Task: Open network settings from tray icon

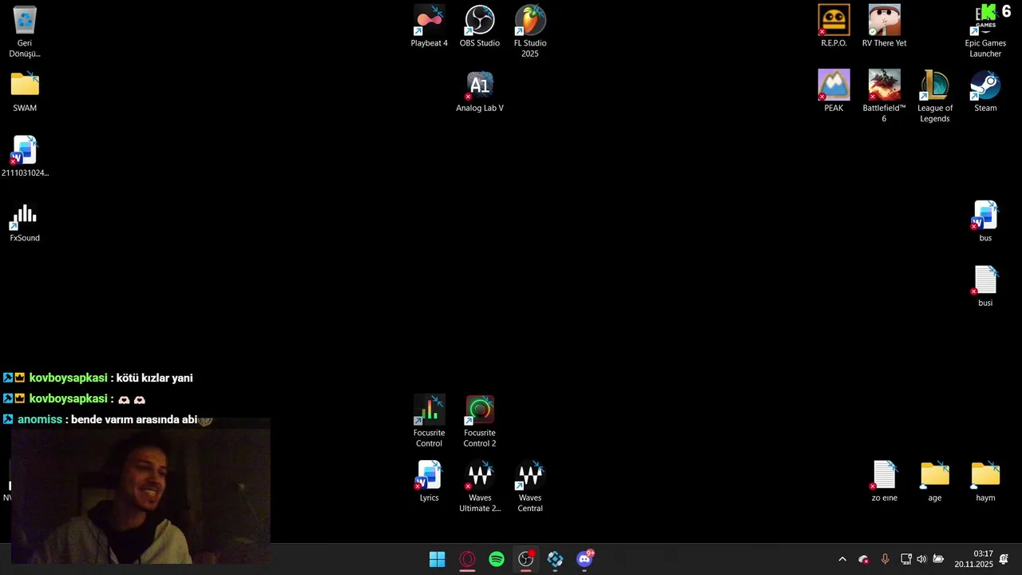Action: (x=905, y=559)
